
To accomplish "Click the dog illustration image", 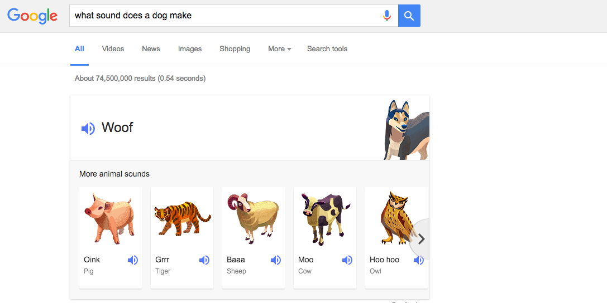I will [x=406, y=130].
